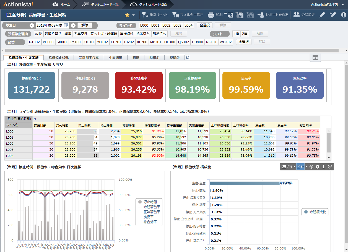Viewport: 348px width, 252px height.
Task: Expand the favorites star dropdown
Action: [134, 15]
